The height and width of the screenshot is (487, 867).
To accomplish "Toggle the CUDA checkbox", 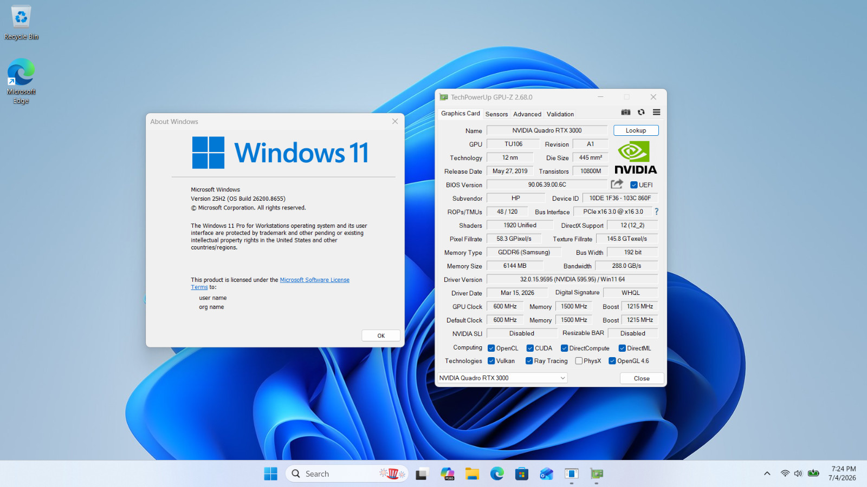I will [530, 348].
